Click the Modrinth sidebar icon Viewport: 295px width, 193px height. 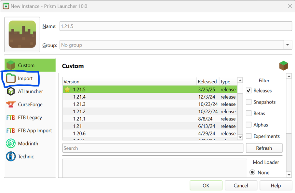tap(11, 144)
